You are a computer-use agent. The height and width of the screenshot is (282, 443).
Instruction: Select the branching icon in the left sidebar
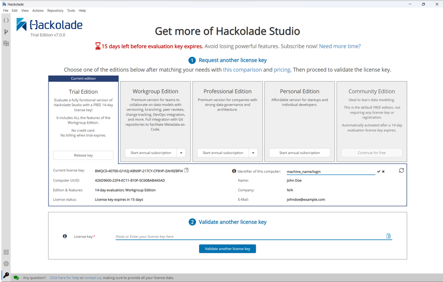point(6,32)
